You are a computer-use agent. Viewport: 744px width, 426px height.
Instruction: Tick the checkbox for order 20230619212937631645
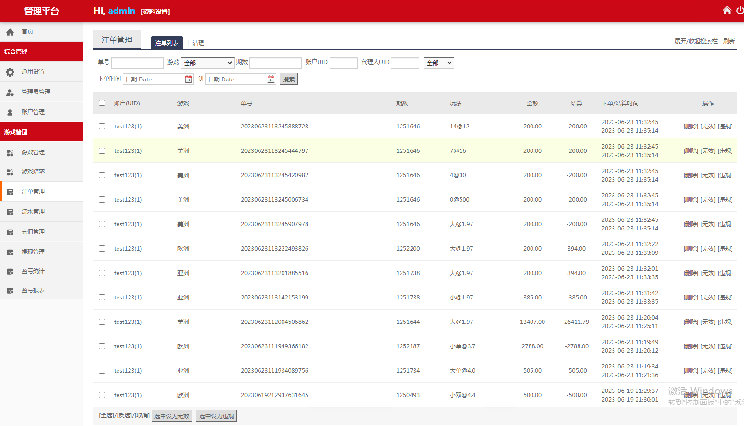102,395
